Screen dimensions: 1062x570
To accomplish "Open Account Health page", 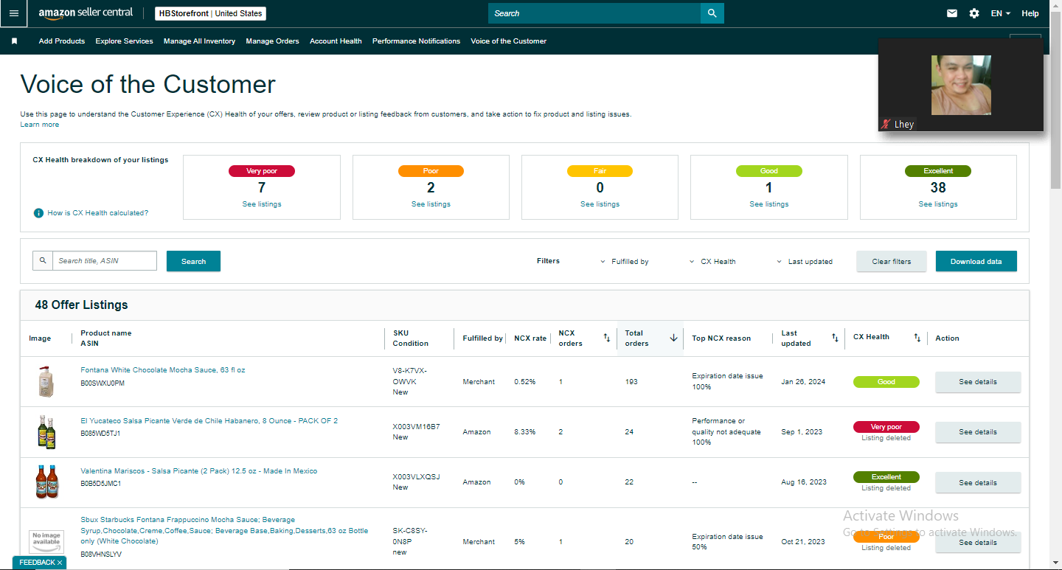I will 336,41.
